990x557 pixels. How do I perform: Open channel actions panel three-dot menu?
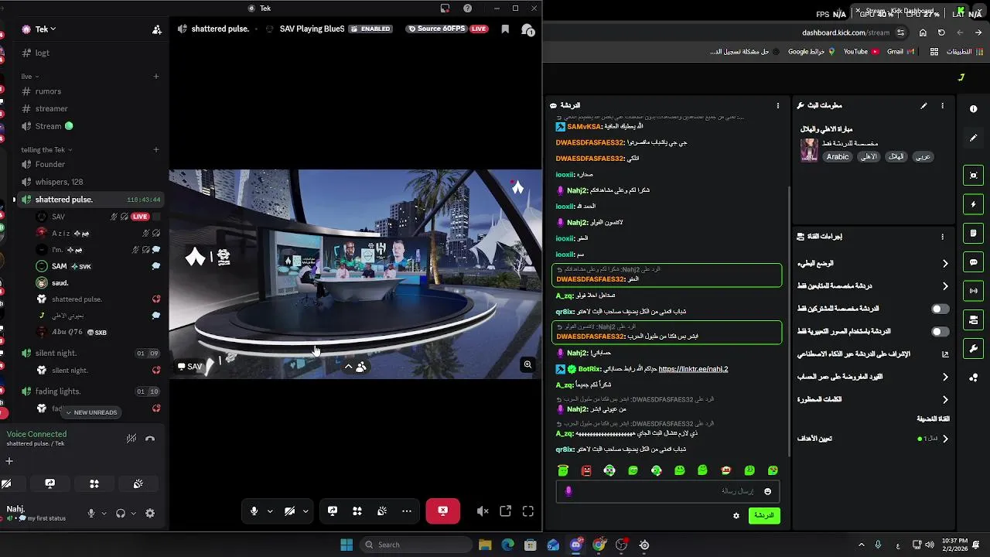pyautogui.click(x=942, y=237)
